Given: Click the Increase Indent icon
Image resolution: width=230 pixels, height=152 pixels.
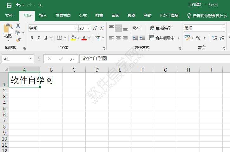Looking at the screenshot, I should point(142,38).
